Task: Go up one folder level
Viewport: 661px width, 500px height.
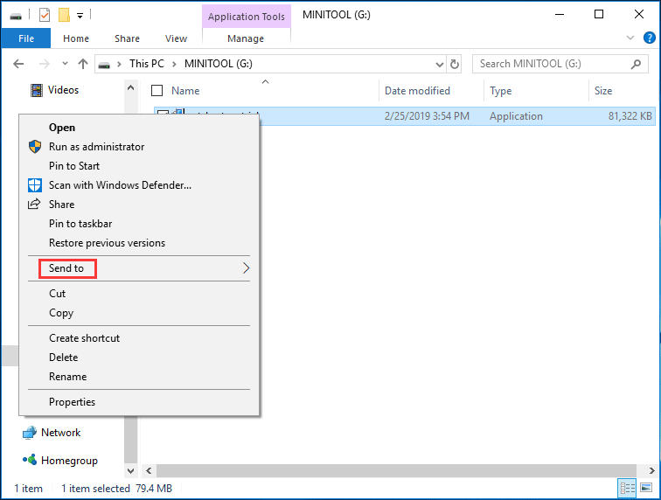Action: pyautogui.click(x=83, y=64)
